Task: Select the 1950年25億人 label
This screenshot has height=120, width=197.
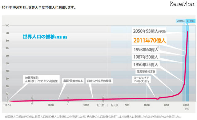Action: (146, 65)
